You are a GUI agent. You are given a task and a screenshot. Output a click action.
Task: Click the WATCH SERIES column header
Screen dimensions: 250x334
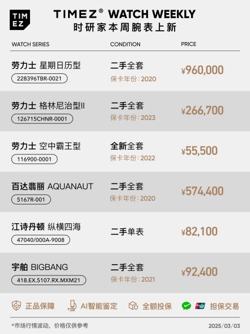point(31,44)
